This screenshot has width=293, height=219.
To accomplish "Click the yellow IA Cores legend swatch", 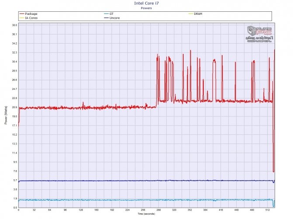I will [x=22, y=18].
